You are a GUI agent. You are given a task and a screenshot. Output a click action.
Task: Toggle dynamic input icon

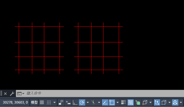68,102
